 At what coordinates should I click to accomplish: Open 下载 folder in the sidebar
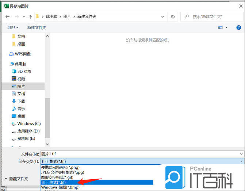pyautogui.click(x=21, y=101)
